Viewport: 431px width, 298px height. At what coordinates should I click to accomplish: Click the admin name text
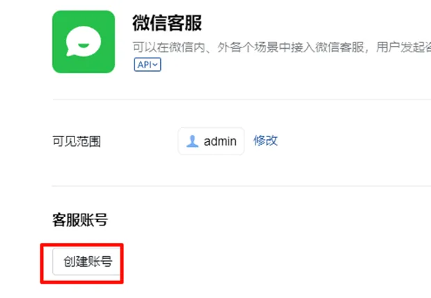point(220,141)
